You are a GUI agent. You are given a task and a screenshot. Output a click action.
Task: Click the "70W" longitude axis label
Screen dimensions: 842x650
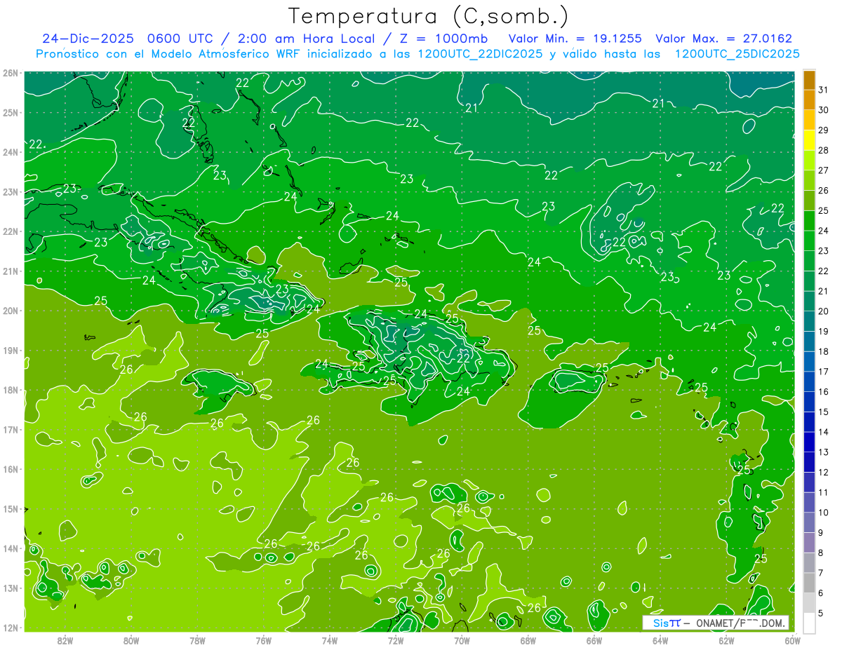coord(462,640)
